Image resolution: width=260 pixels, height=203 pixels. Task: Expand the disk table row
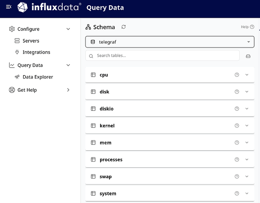click(247, 92)
